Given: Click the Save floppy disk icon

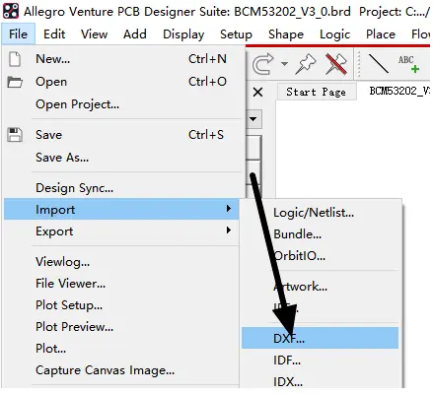Looking at the screenshot, I should [x=15, y=135].
